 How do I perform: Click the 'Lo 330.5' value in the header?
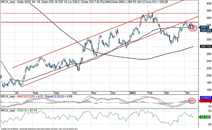click(75, 2)
